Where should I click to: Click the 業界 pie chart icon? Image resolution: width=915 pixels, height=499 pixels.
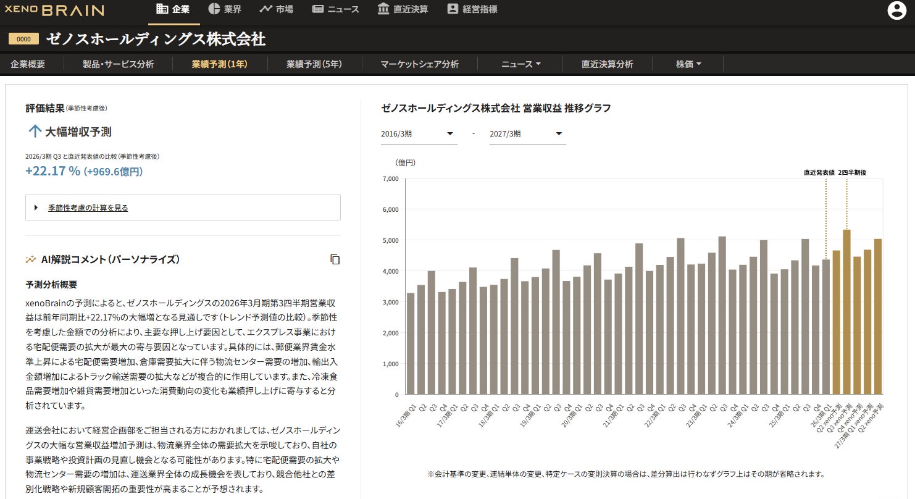click(214, 9)
